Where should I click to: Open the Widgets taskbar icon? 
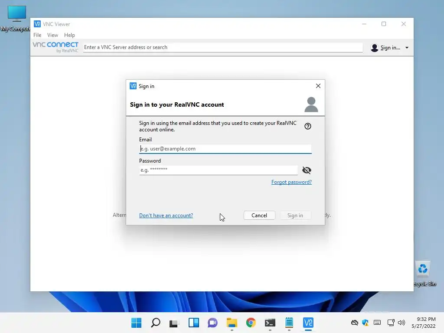[x=194, y=323]
